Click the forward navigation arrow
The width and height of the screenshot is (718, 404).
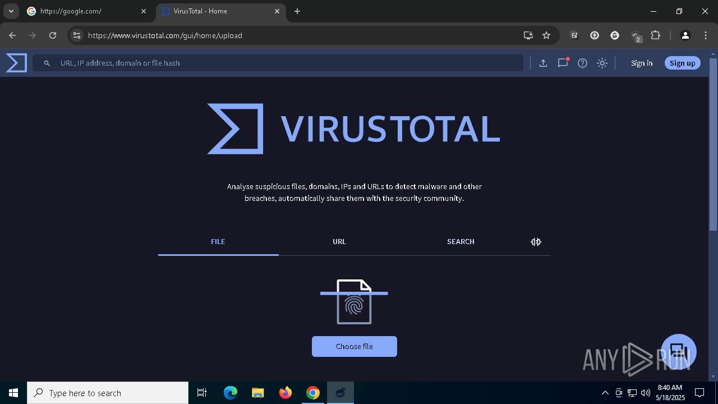coord(33,35)
